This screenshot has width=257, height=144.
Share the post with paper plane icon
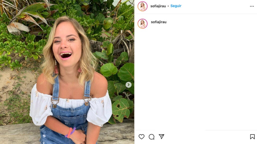click(161, 137)
